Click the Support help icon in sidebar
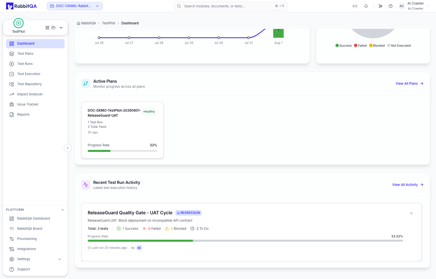The image size is (436, 279). coord(12,269)
